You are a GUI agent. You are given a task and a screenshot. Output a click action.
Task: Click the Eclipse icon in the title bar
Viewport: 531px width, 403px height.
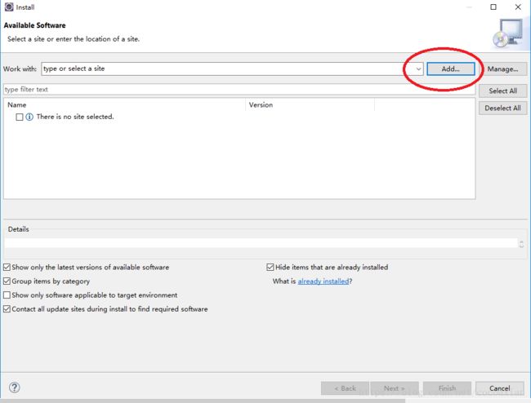tap(9, 7)
